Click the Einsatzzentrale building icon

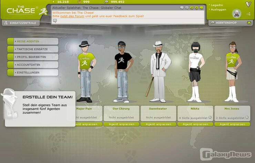(6, 23)
